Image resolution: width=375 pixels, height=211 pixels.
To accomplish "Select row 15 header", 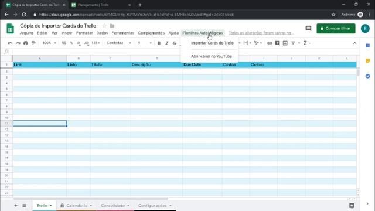I will (x=6, y=147).
